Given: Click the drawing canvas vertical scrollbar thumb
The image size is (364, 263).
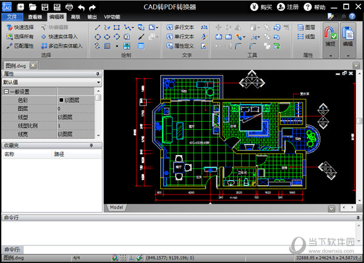Looking at the screenshot, I should point(359,121).
